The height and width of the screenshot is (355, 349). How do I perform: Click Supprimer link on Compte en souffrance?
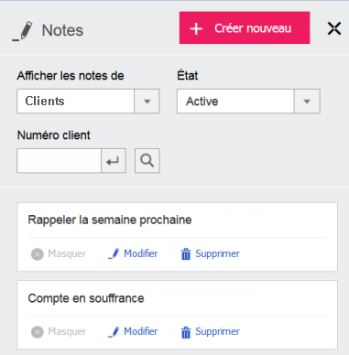[217, 331]
